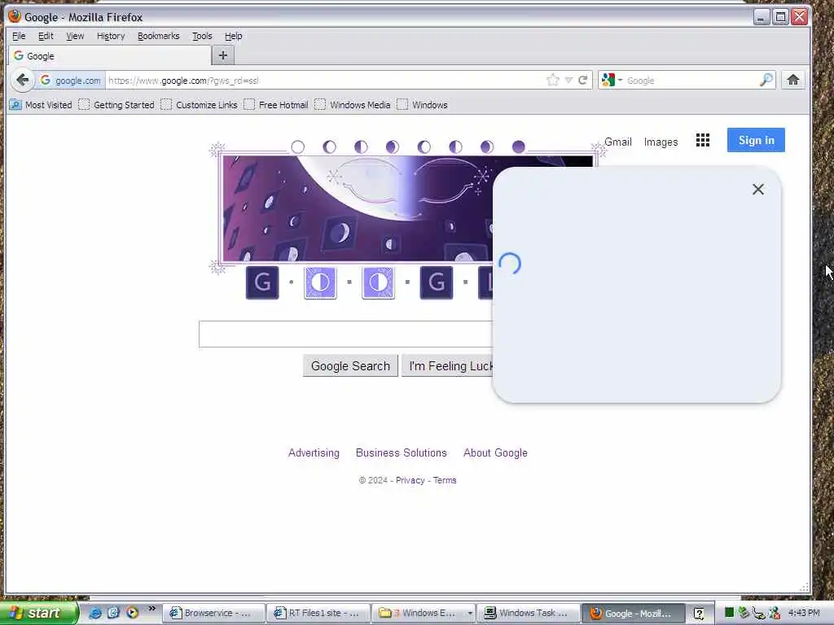834x625 pixels.
Task: Reload the page with the refresh icon
Action: click(x=583, y=81)
